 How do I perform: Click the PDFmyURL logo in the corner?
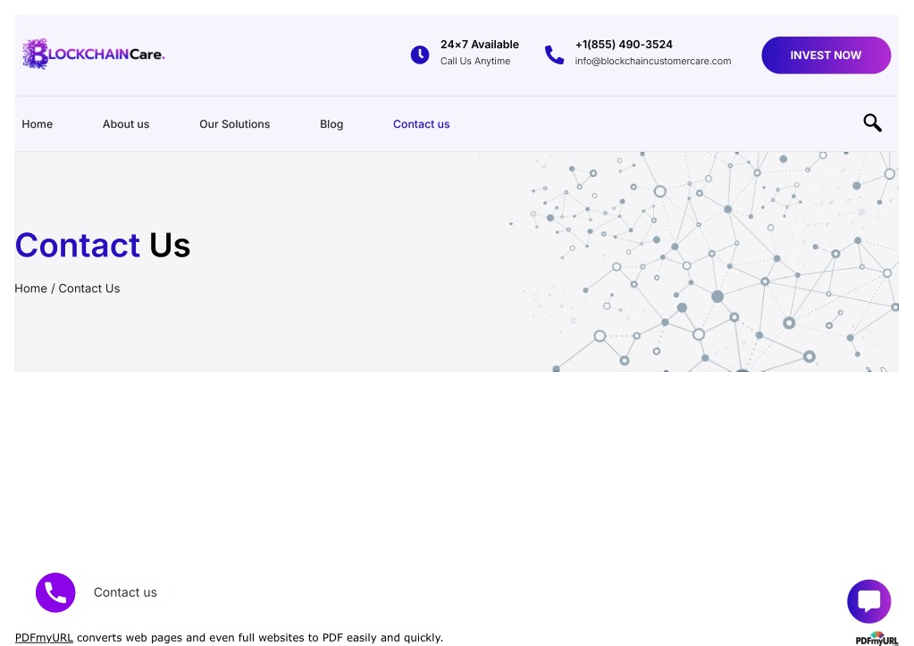(876, 639)
